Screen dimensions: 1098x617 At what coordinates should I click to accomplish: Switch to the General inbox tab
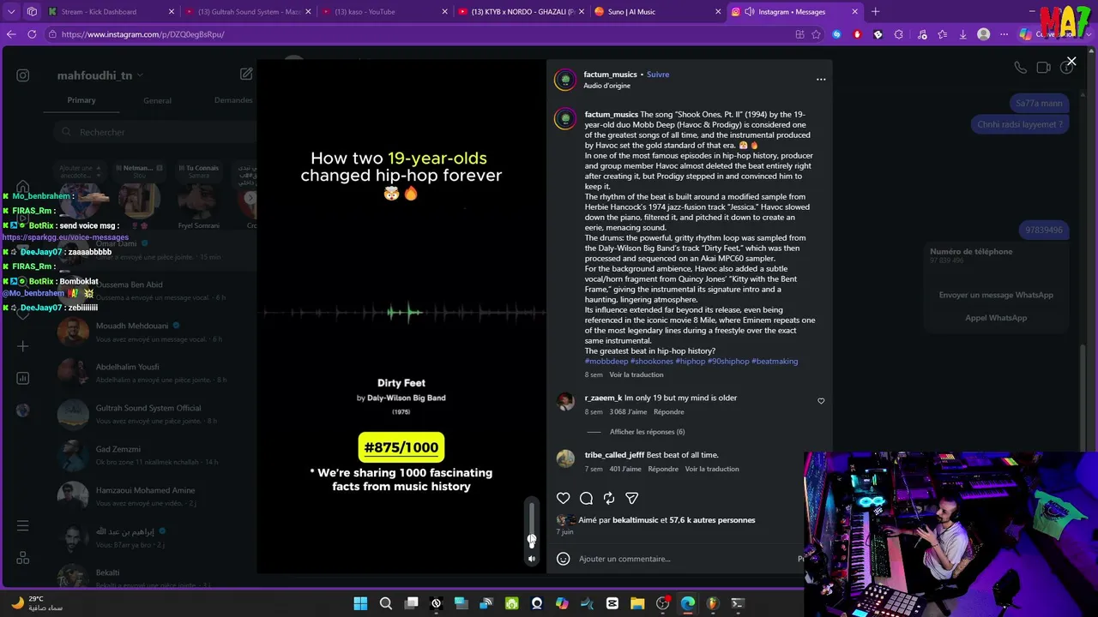coord(157,100)
